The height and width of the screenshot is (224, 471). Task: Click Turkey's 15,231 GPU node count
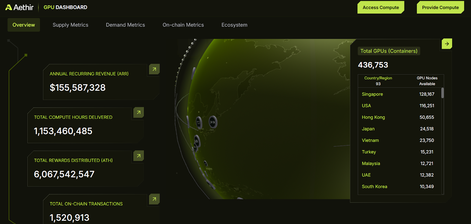tap(427, 152)
